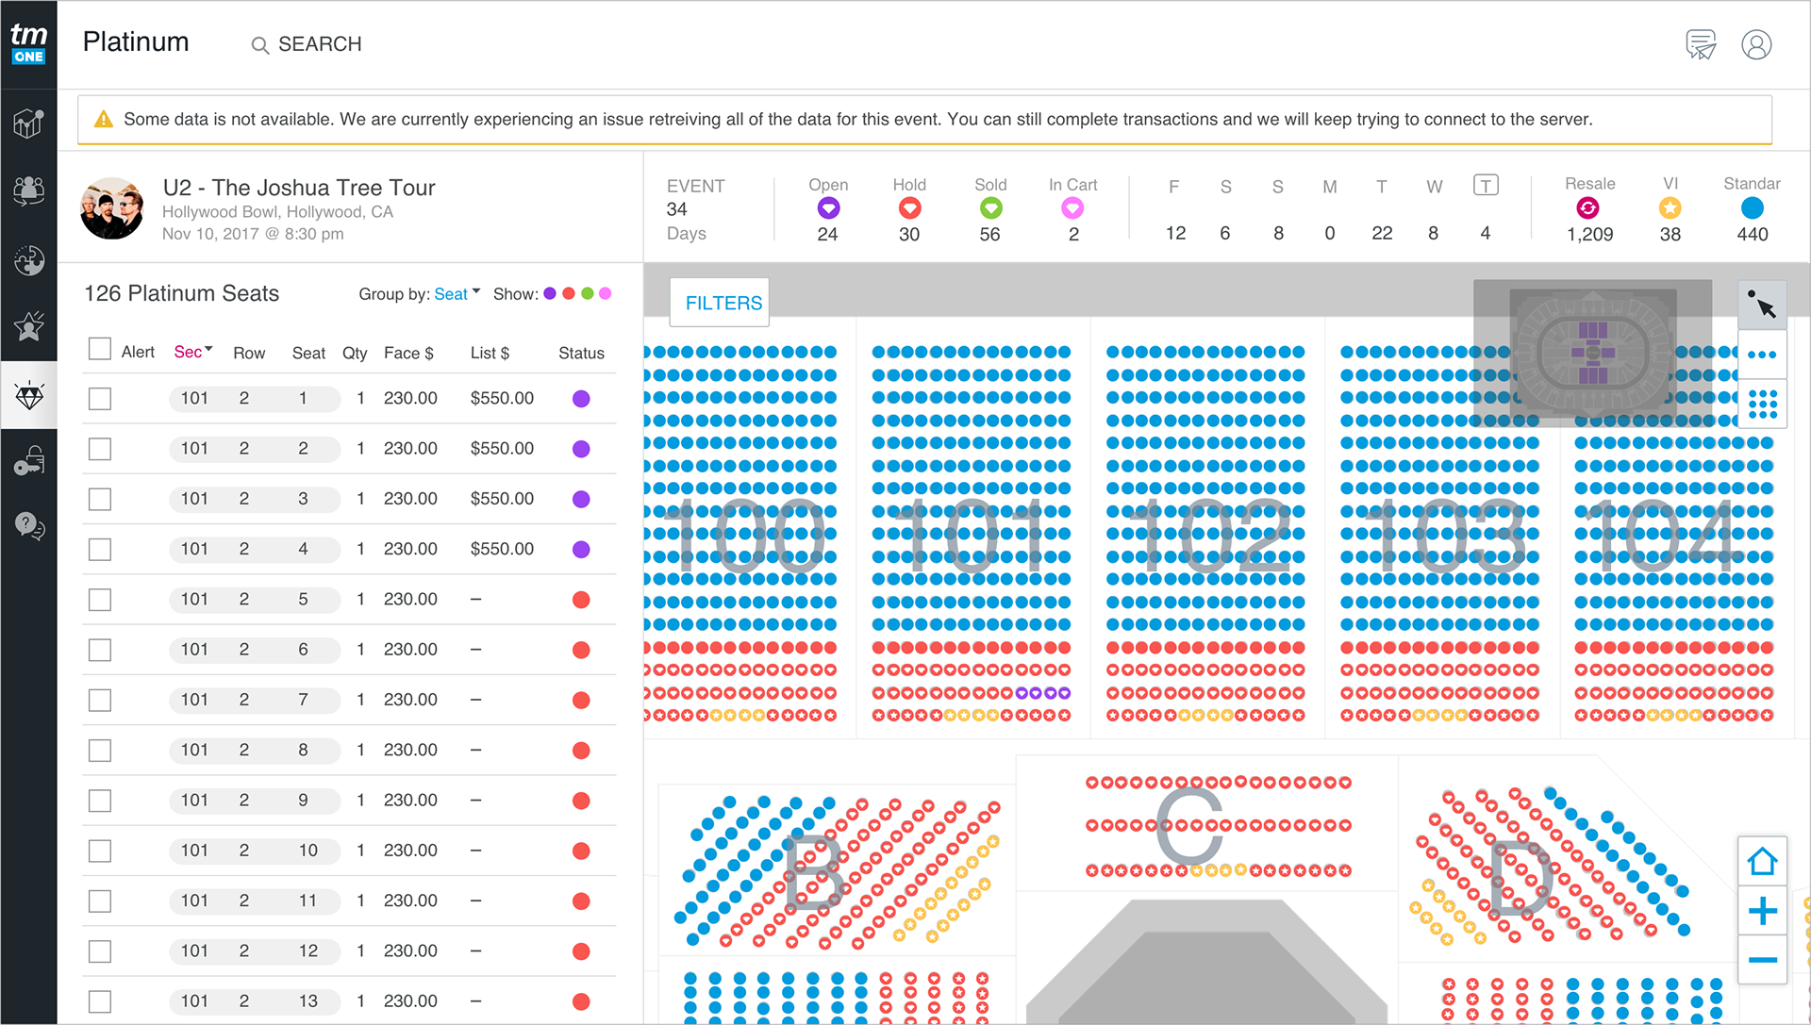Choose the seat grid selection tool
1811x1025 pixels.
click(1763, 404)
